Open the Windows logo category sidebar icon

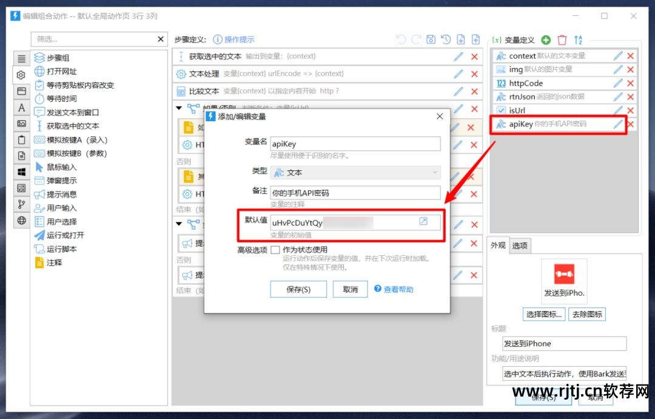[21, 172]
